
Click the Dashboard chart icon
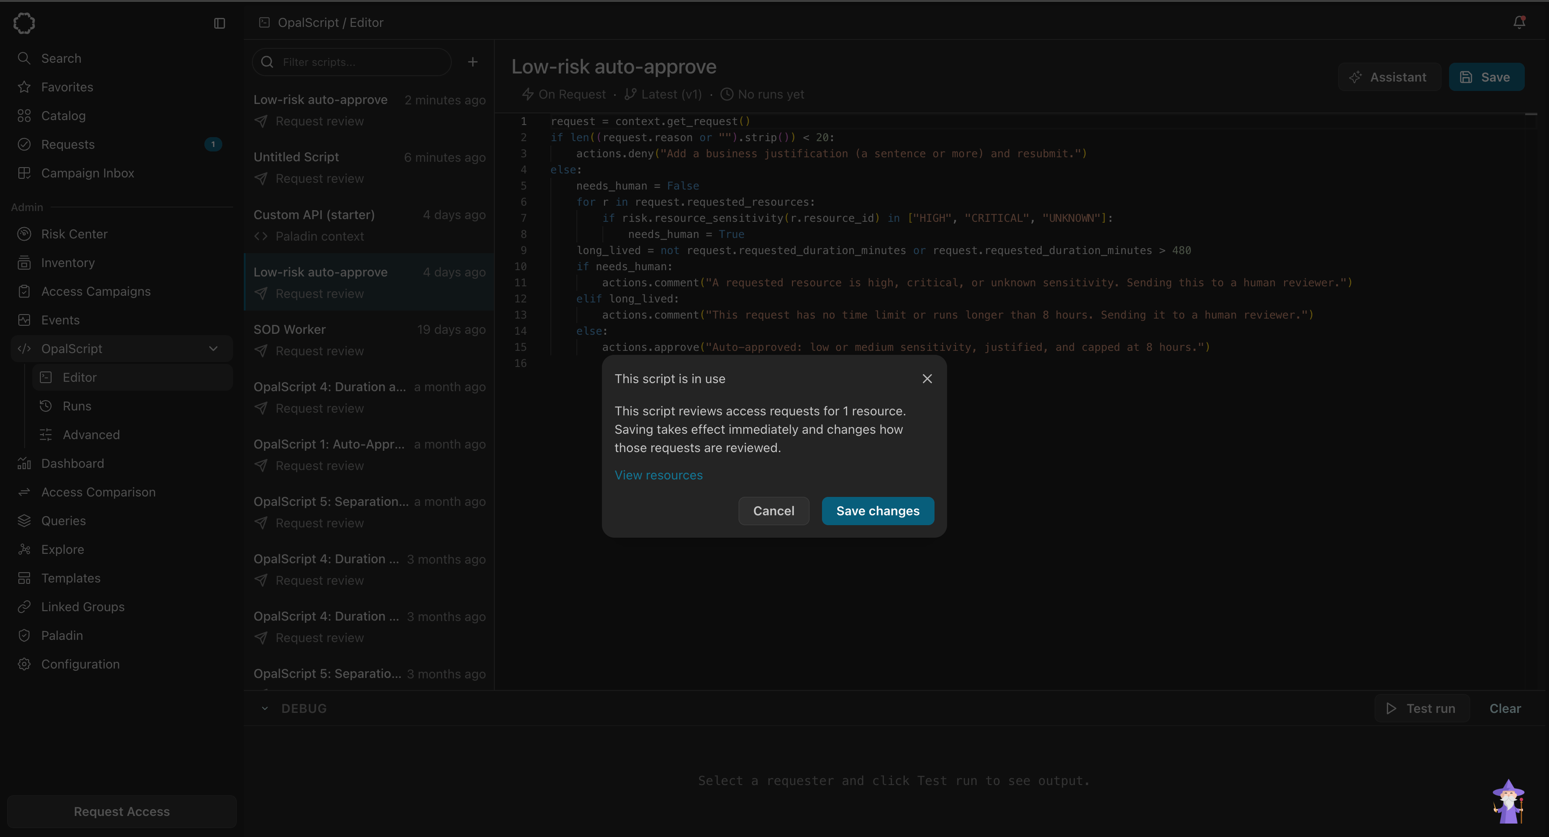click(x=24, y=464)
